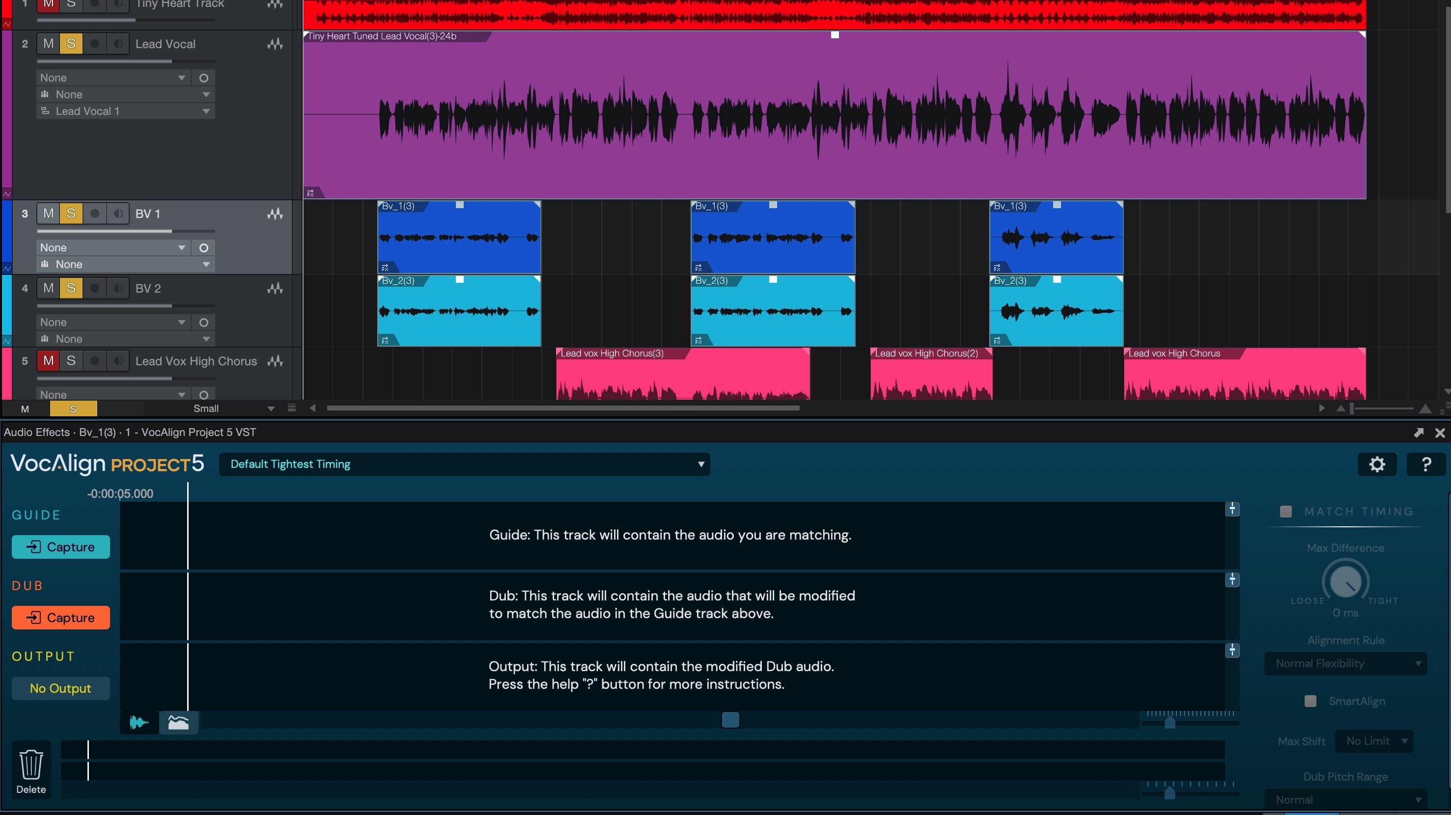Click the Max Difference knob
The width and height of the screenshot is (1451, 815).
(1345, 582)
